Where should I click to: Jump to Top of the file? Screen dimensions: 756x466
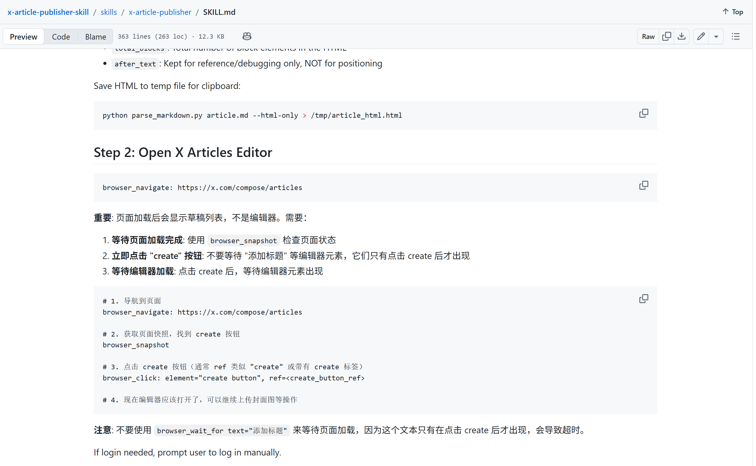(x=737, y=12)
